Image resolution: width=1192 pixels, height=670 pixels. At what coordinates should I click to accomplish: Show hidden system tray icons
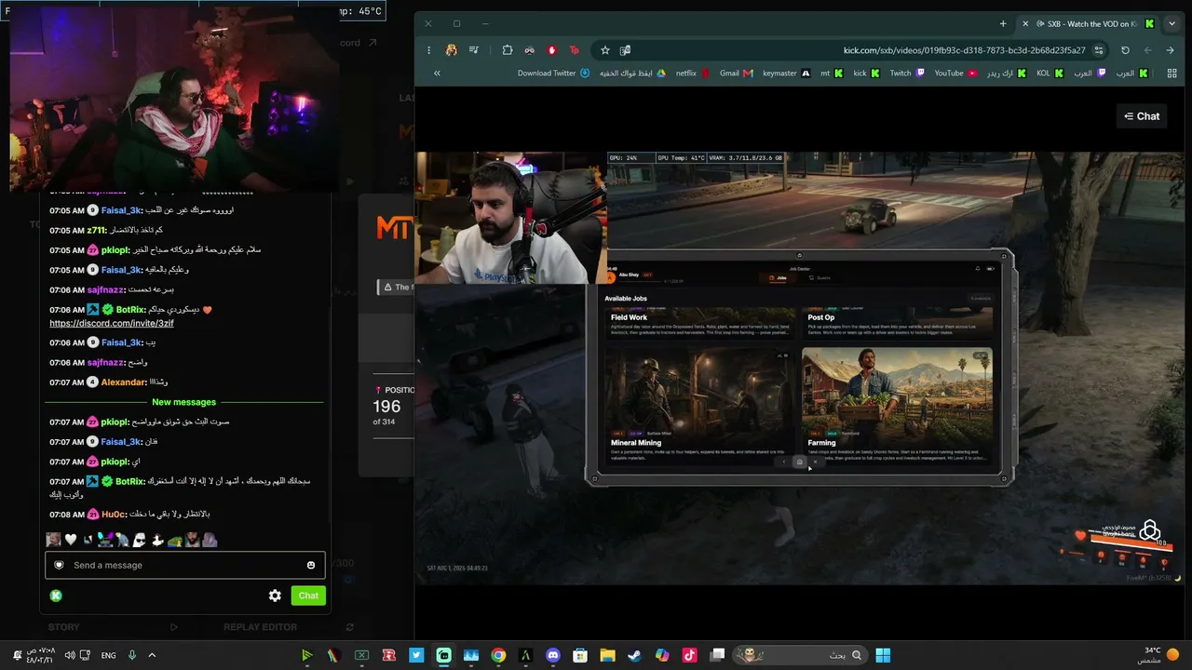[x=152, y=655]
